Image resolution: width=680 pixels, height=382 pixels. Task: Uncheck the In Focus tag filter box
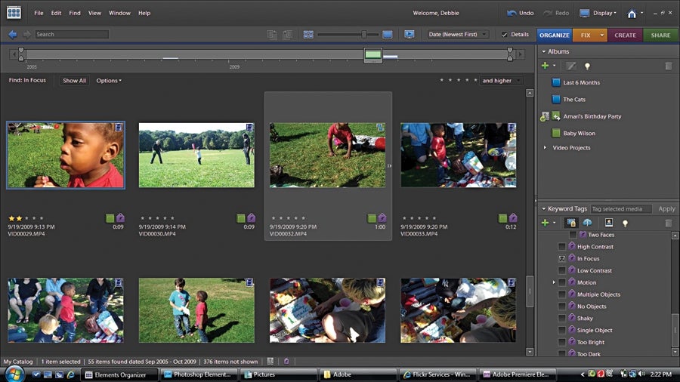pos(561,258)
